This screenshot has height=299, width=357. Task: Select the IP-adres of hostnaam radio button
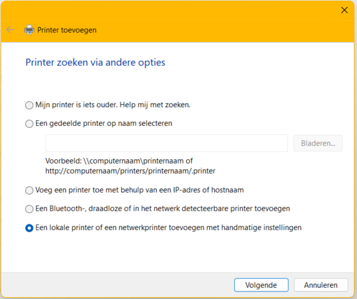(x=29, y=191)
